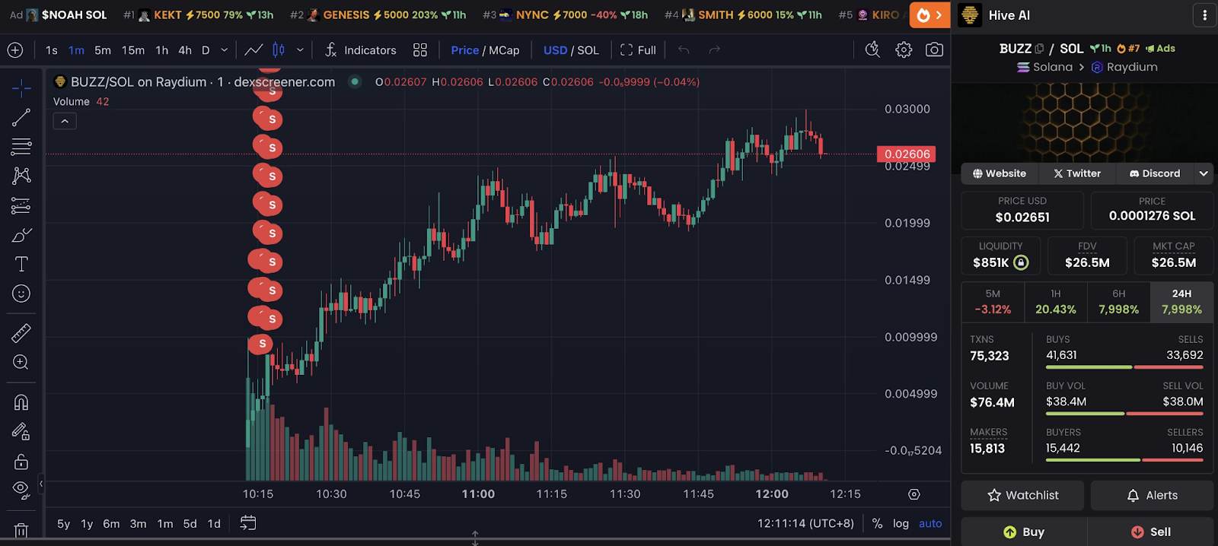Select the crosshair cursor tool

pos(21,88)
